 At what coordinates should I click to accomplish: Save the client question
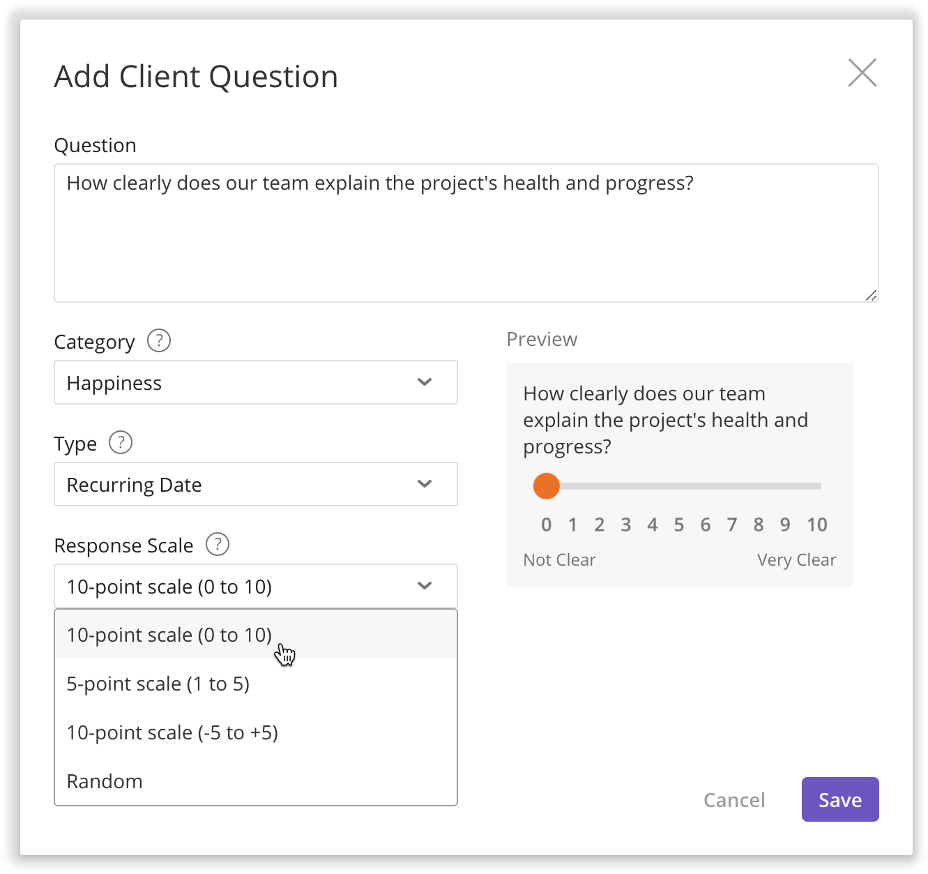[x=839, y=799]
